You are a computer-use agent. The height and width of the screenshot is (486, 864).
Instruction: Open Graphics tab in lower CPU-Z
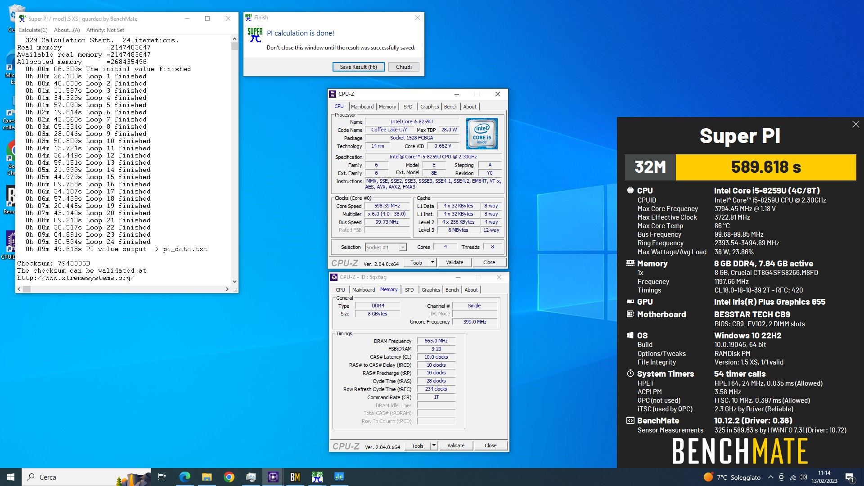tap(431, 290)
